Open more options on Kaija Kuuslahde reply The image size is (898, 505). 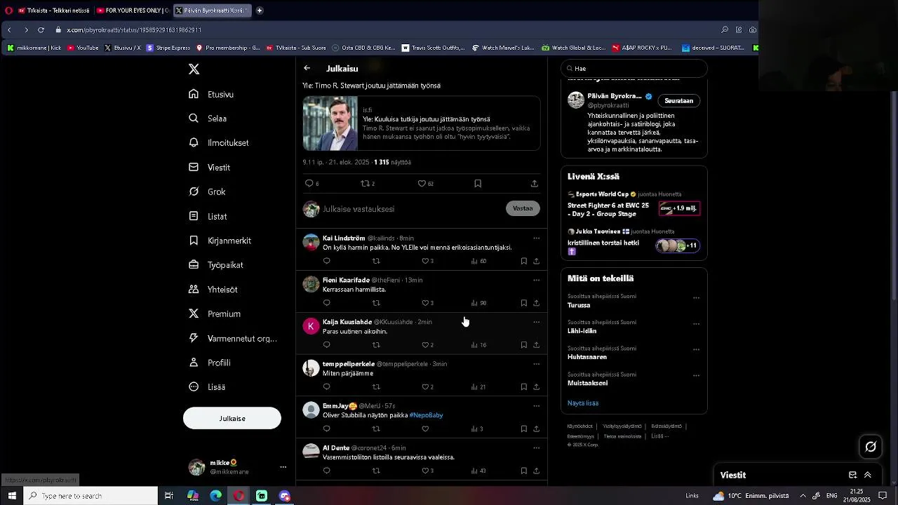(x=537, y=323)
